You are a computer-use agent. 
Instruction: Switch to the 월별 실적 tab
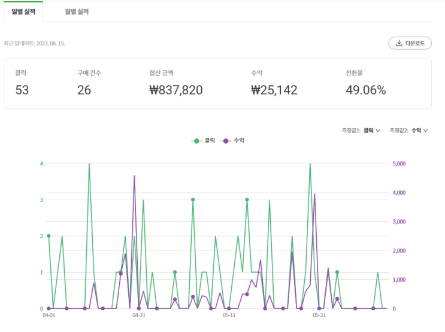click(x=77, y=11)
